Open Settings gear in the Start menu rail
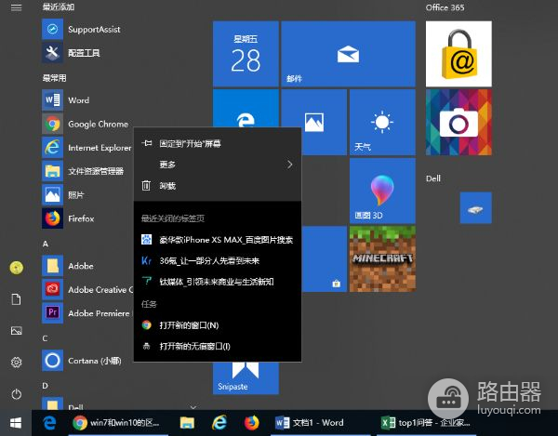Image resolution: width=558 pixels, height=436 pixels. pyautogui.click(x=16, y=363)
